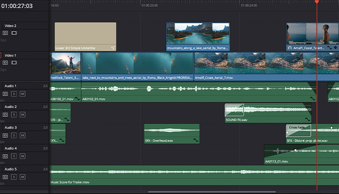Solo the Audio 3 track
339x194 pixels.
tap(14, 135)
